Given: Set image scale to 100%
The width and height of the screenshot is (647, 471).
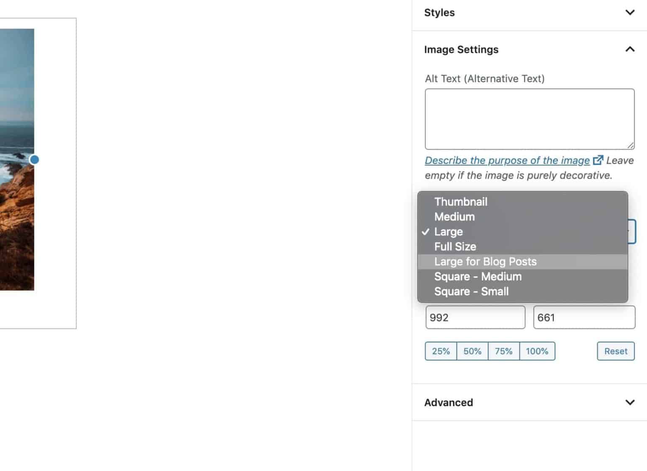Looking at the screenshot, I should [x=537, y=351].
